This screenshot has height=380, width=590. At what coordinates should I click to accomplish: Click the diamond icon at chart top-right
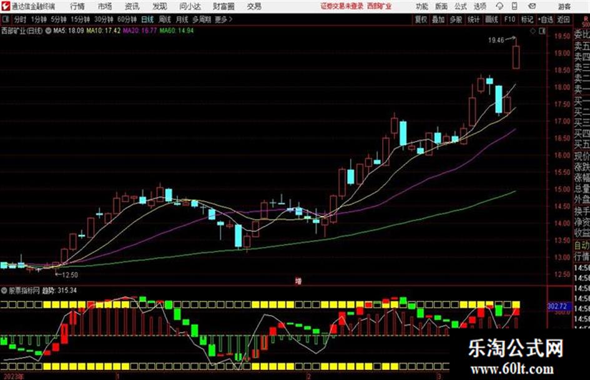[533, 31]
